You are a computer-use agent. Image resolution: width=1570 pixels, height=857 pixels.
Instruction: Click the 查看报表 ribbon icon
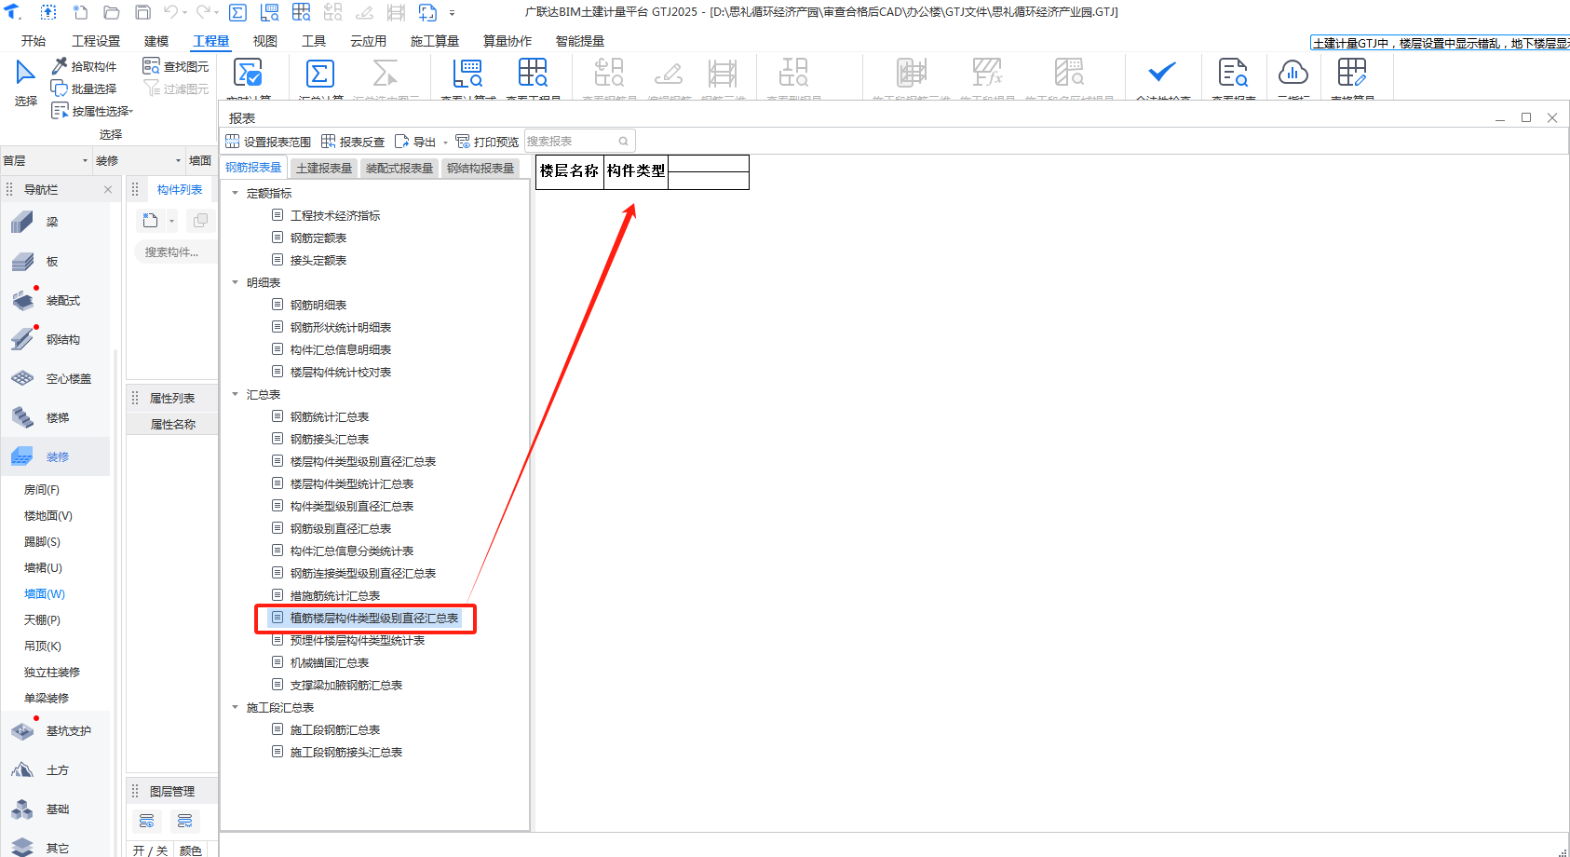point(1233,75)
